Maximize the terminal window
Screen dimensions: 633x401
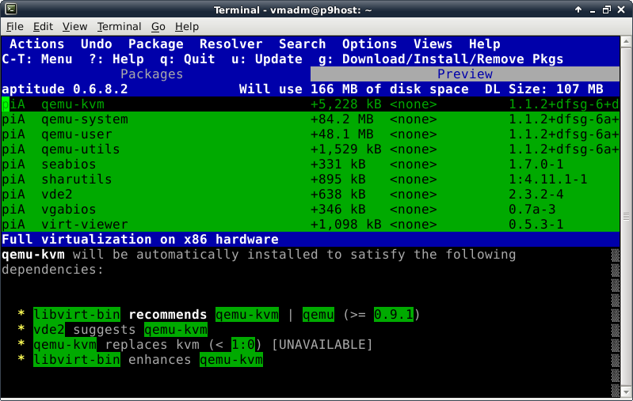(x=607, y=9)
